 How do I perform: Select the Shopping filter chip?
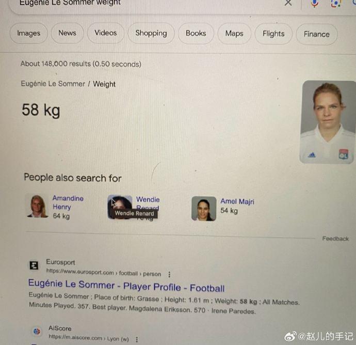pyautogui.click(x=151, y=34)
